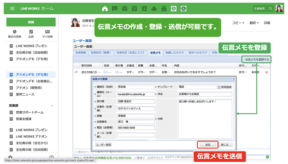This screenshot has width=288, height=164.
Task: Open テンプレート dropdown arrow
Action: pos(219,87)
